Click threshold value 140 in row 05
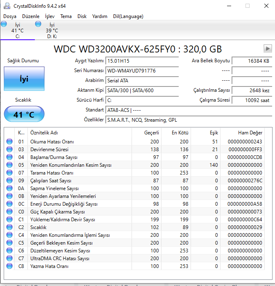Screen dimensions: 275x286 click(214, 165)
